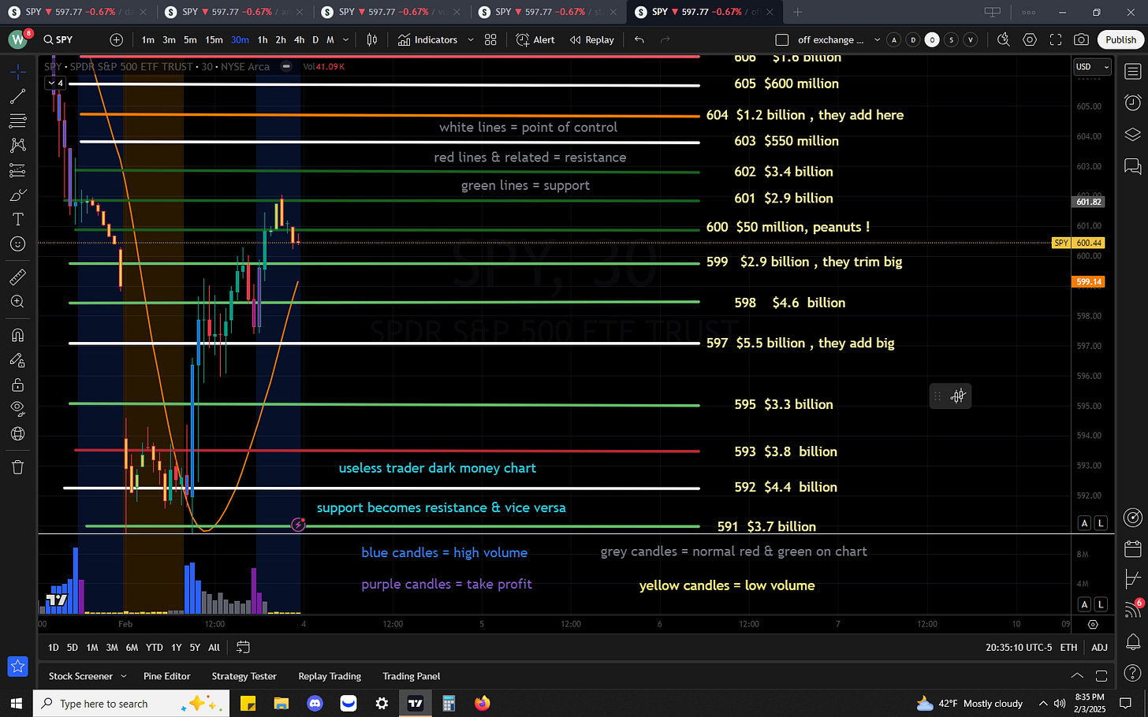Open the drawings sync globe icon
Screen dimensions: 1148x717
coord(17,433)
